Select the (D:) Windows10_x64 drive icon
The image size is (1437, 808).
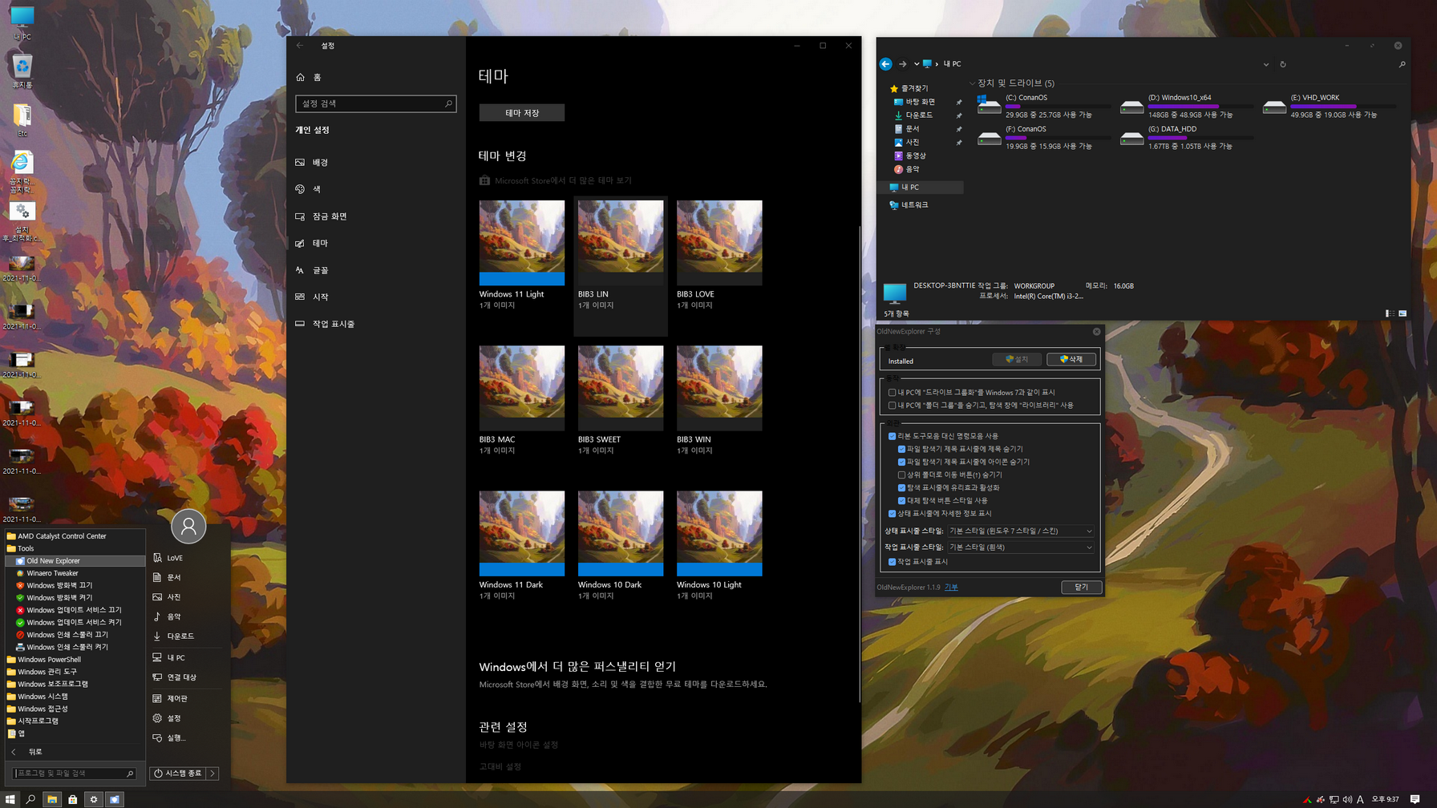coord(1131,107)
